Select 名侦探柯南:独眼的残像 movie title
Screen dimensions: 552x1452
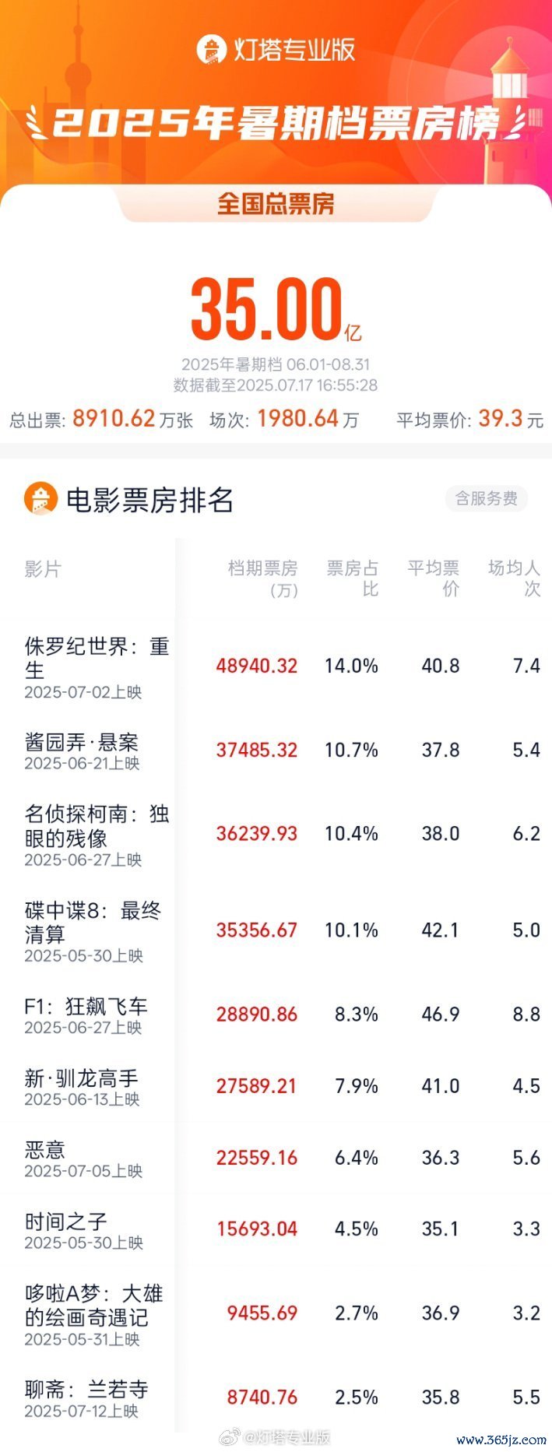coord(97,826)
